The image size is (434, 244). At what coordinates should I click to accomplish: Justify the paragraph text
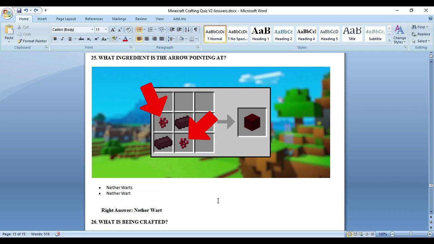pos(162,39)
